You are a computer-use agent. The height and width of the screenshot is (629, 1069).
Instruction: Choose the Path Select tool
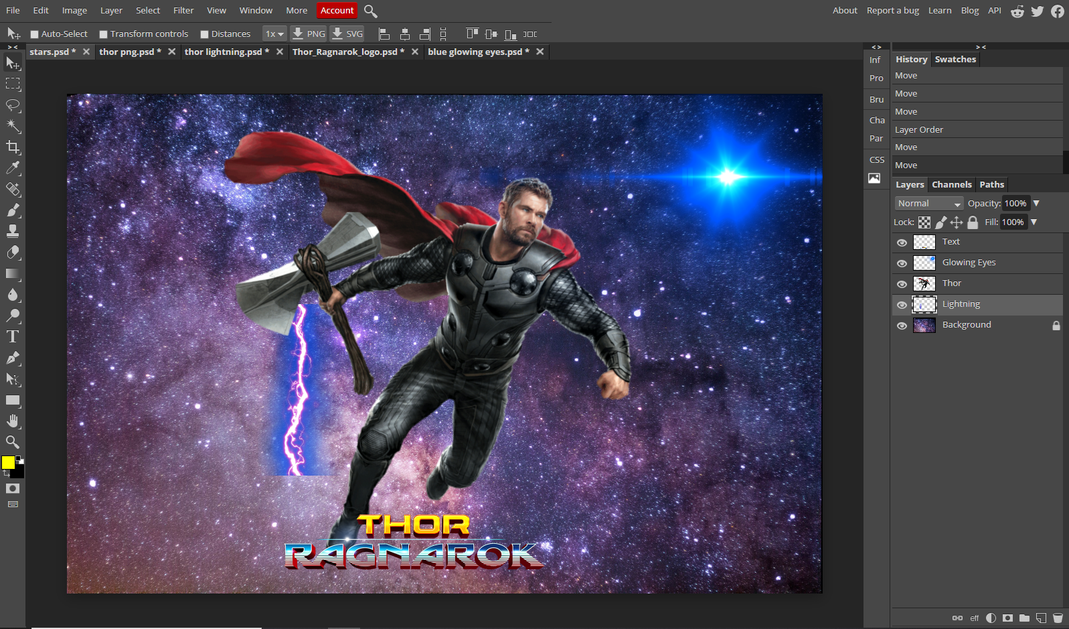click(13, 379)
